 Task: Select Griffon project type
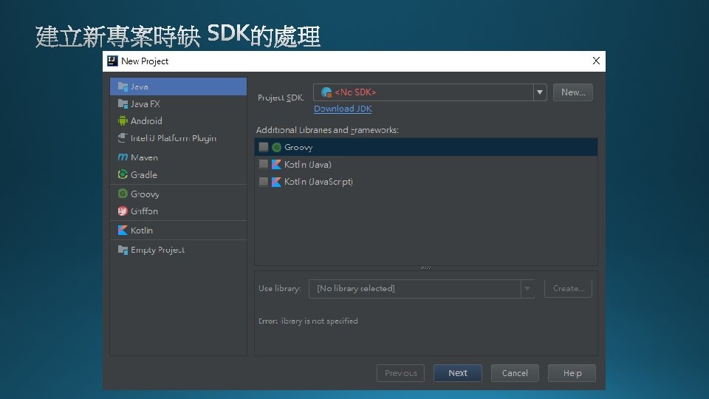tap(178, 211)
